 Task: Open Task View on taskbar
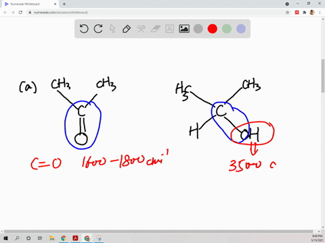pyautogui.click(x=40, y=238)
